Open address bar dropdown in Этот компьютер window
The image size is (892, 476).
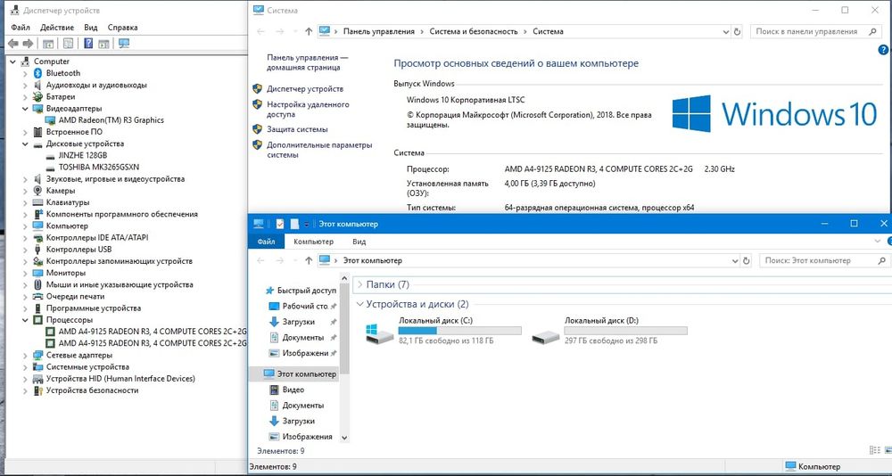(x=734, y=260)
